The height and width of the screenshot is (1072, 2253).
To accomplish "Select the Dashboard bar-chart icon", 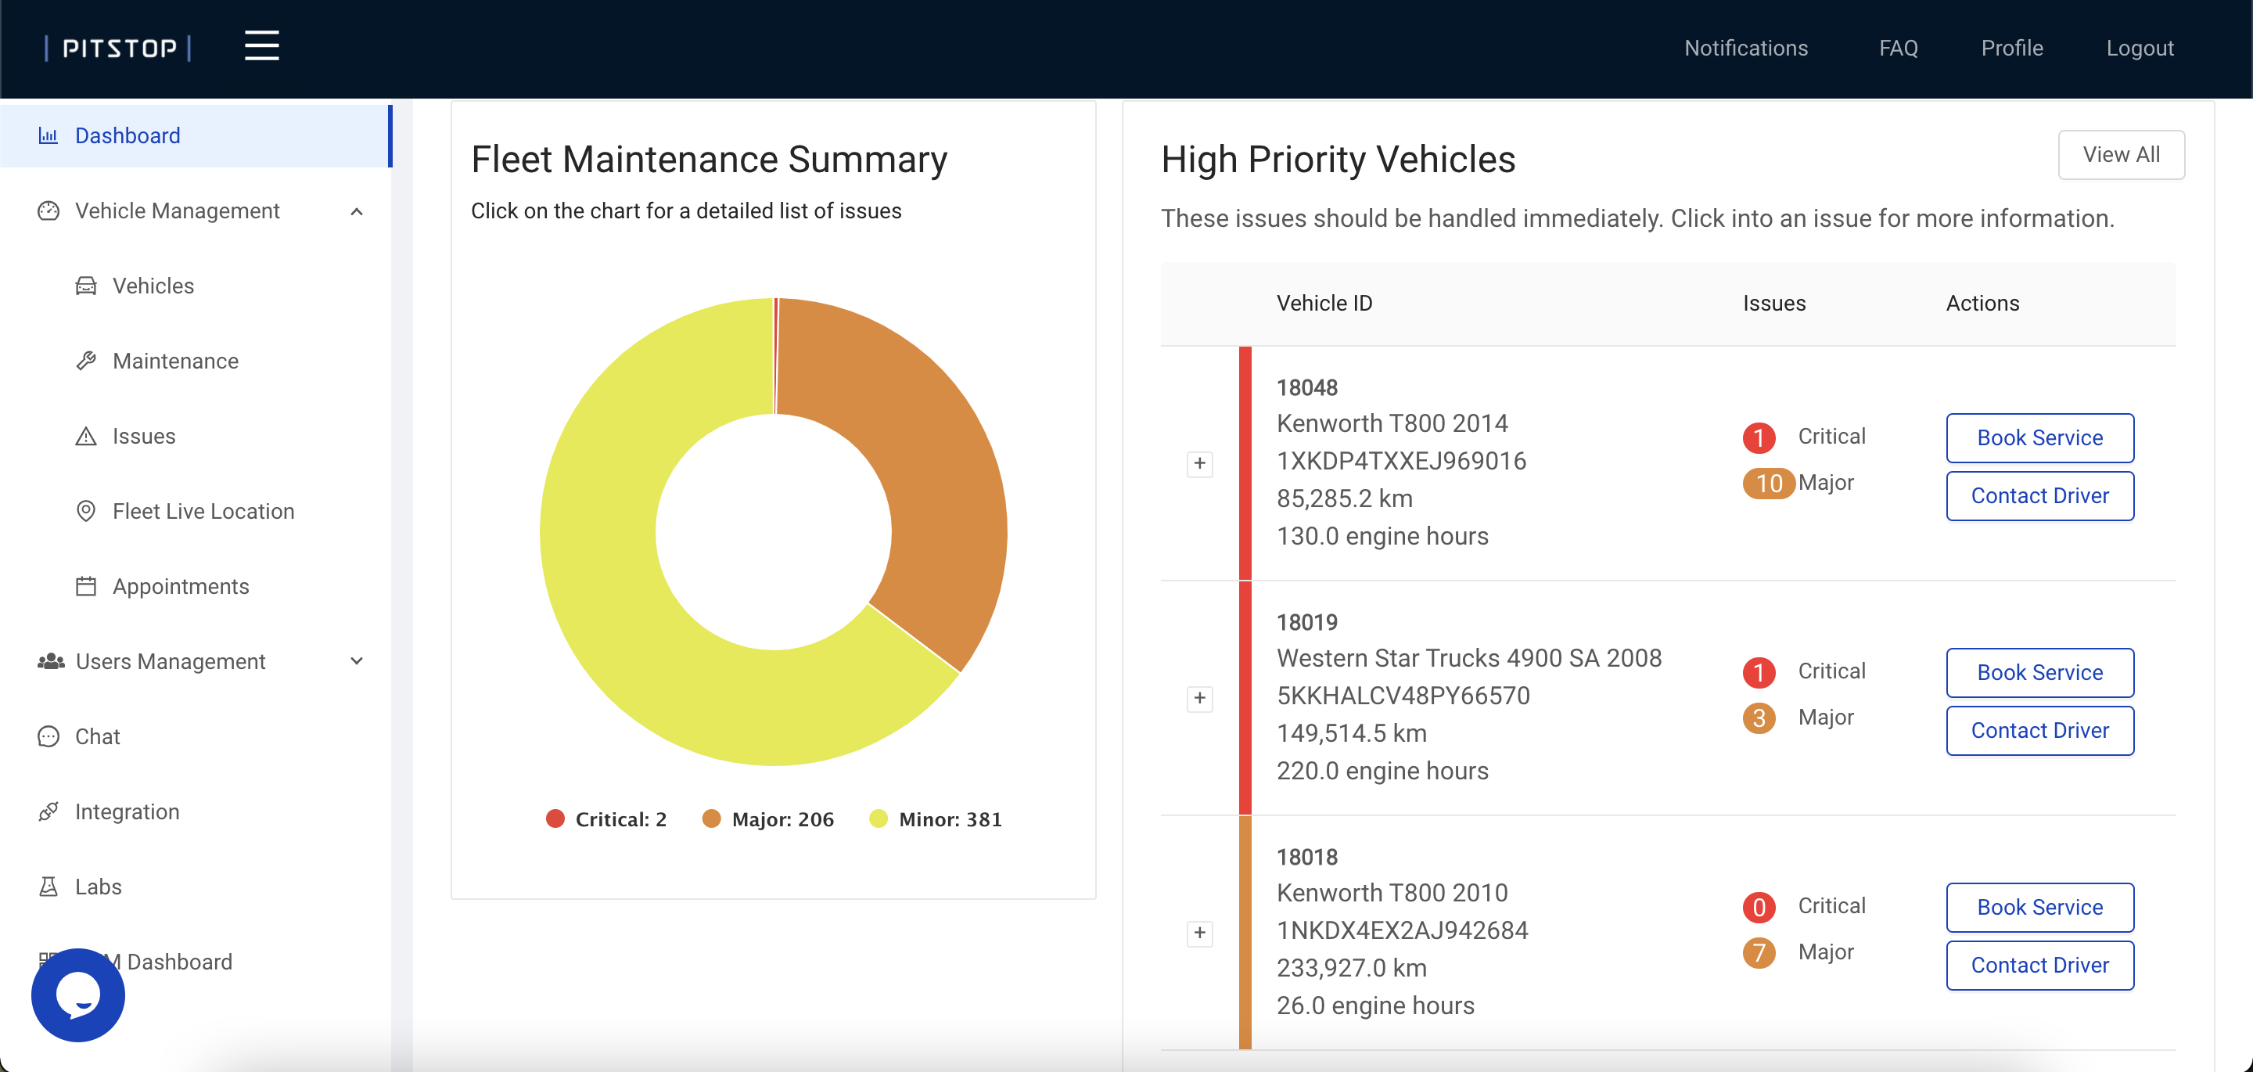I will point(49,135).
